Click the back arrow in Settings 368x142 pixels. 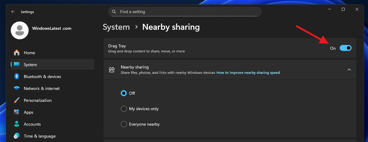[13, 12]
